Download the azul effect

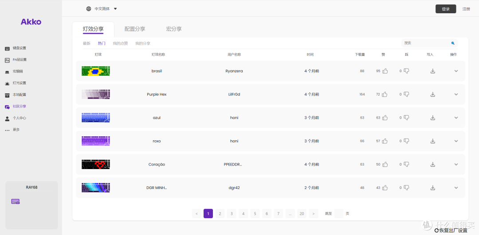click(432, 118)
